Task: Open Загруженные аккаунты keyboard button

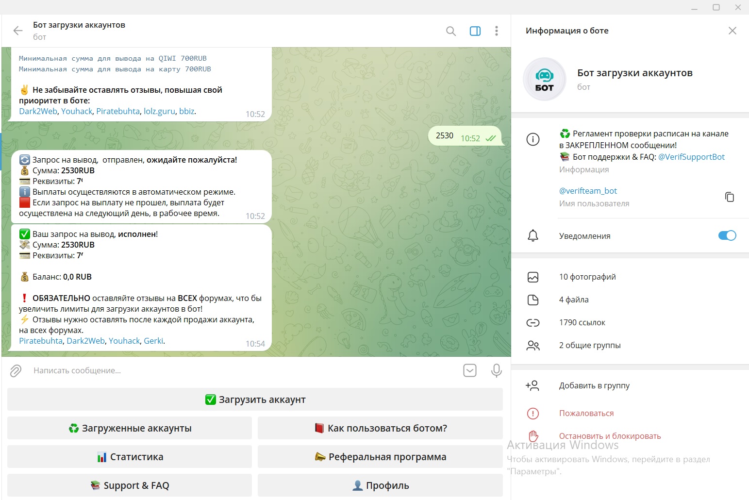Action: [130, 428]
